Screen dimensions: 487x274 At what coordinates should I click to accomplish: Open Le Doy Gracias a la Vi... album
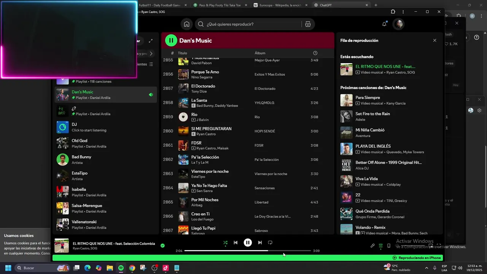pos(272,217)
